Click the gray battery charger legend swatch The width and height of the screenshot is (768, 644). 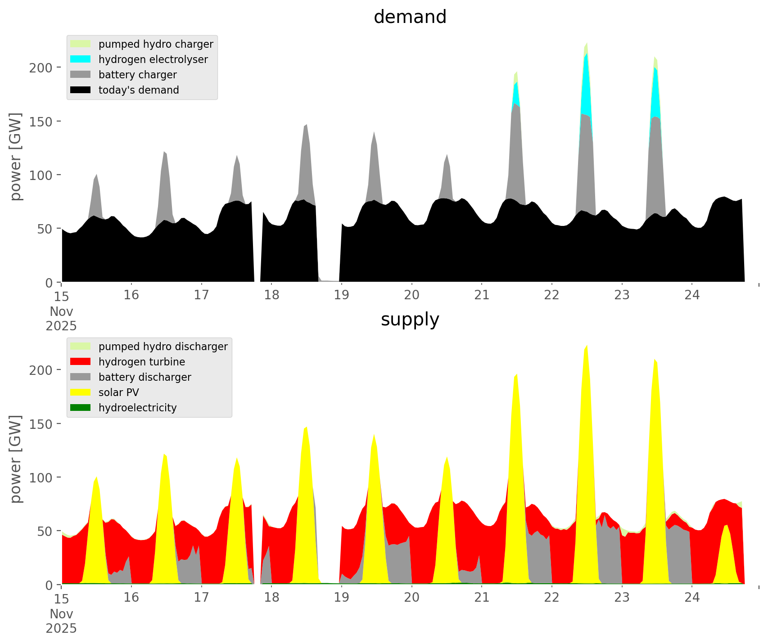pos(81,75)
